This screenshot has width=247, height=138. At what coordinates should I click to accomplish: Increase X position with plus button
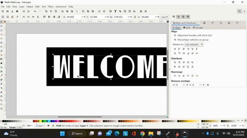(x=85, y=17)
